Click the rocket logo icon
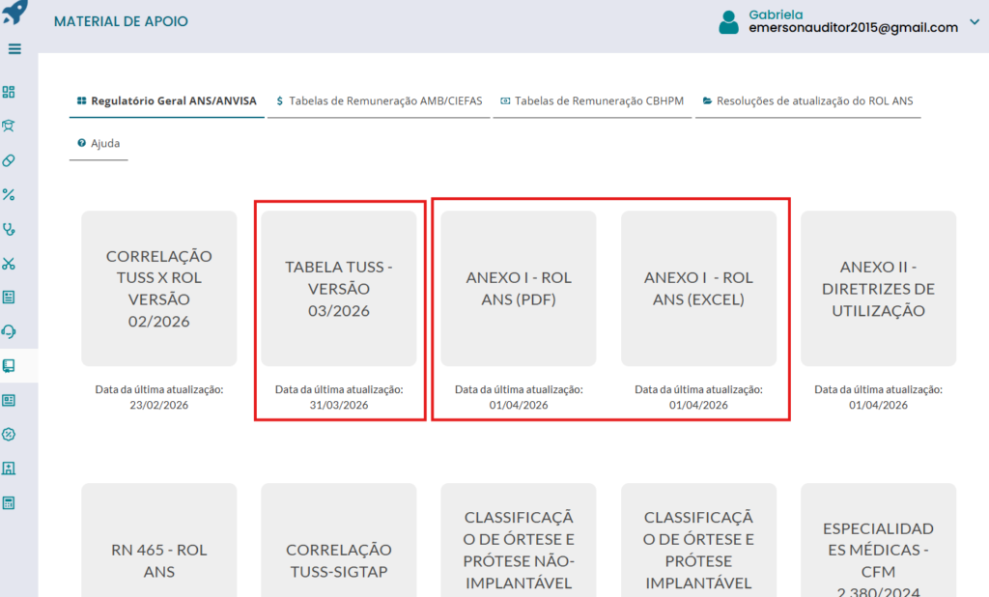This screenshot has width=989, height=597. pos(15,12)
